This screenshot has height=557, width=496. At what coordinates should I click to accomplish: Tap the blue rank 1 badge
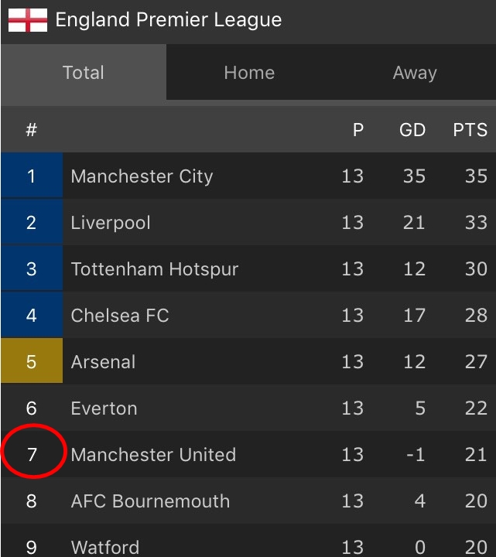[x=32, y=176]
